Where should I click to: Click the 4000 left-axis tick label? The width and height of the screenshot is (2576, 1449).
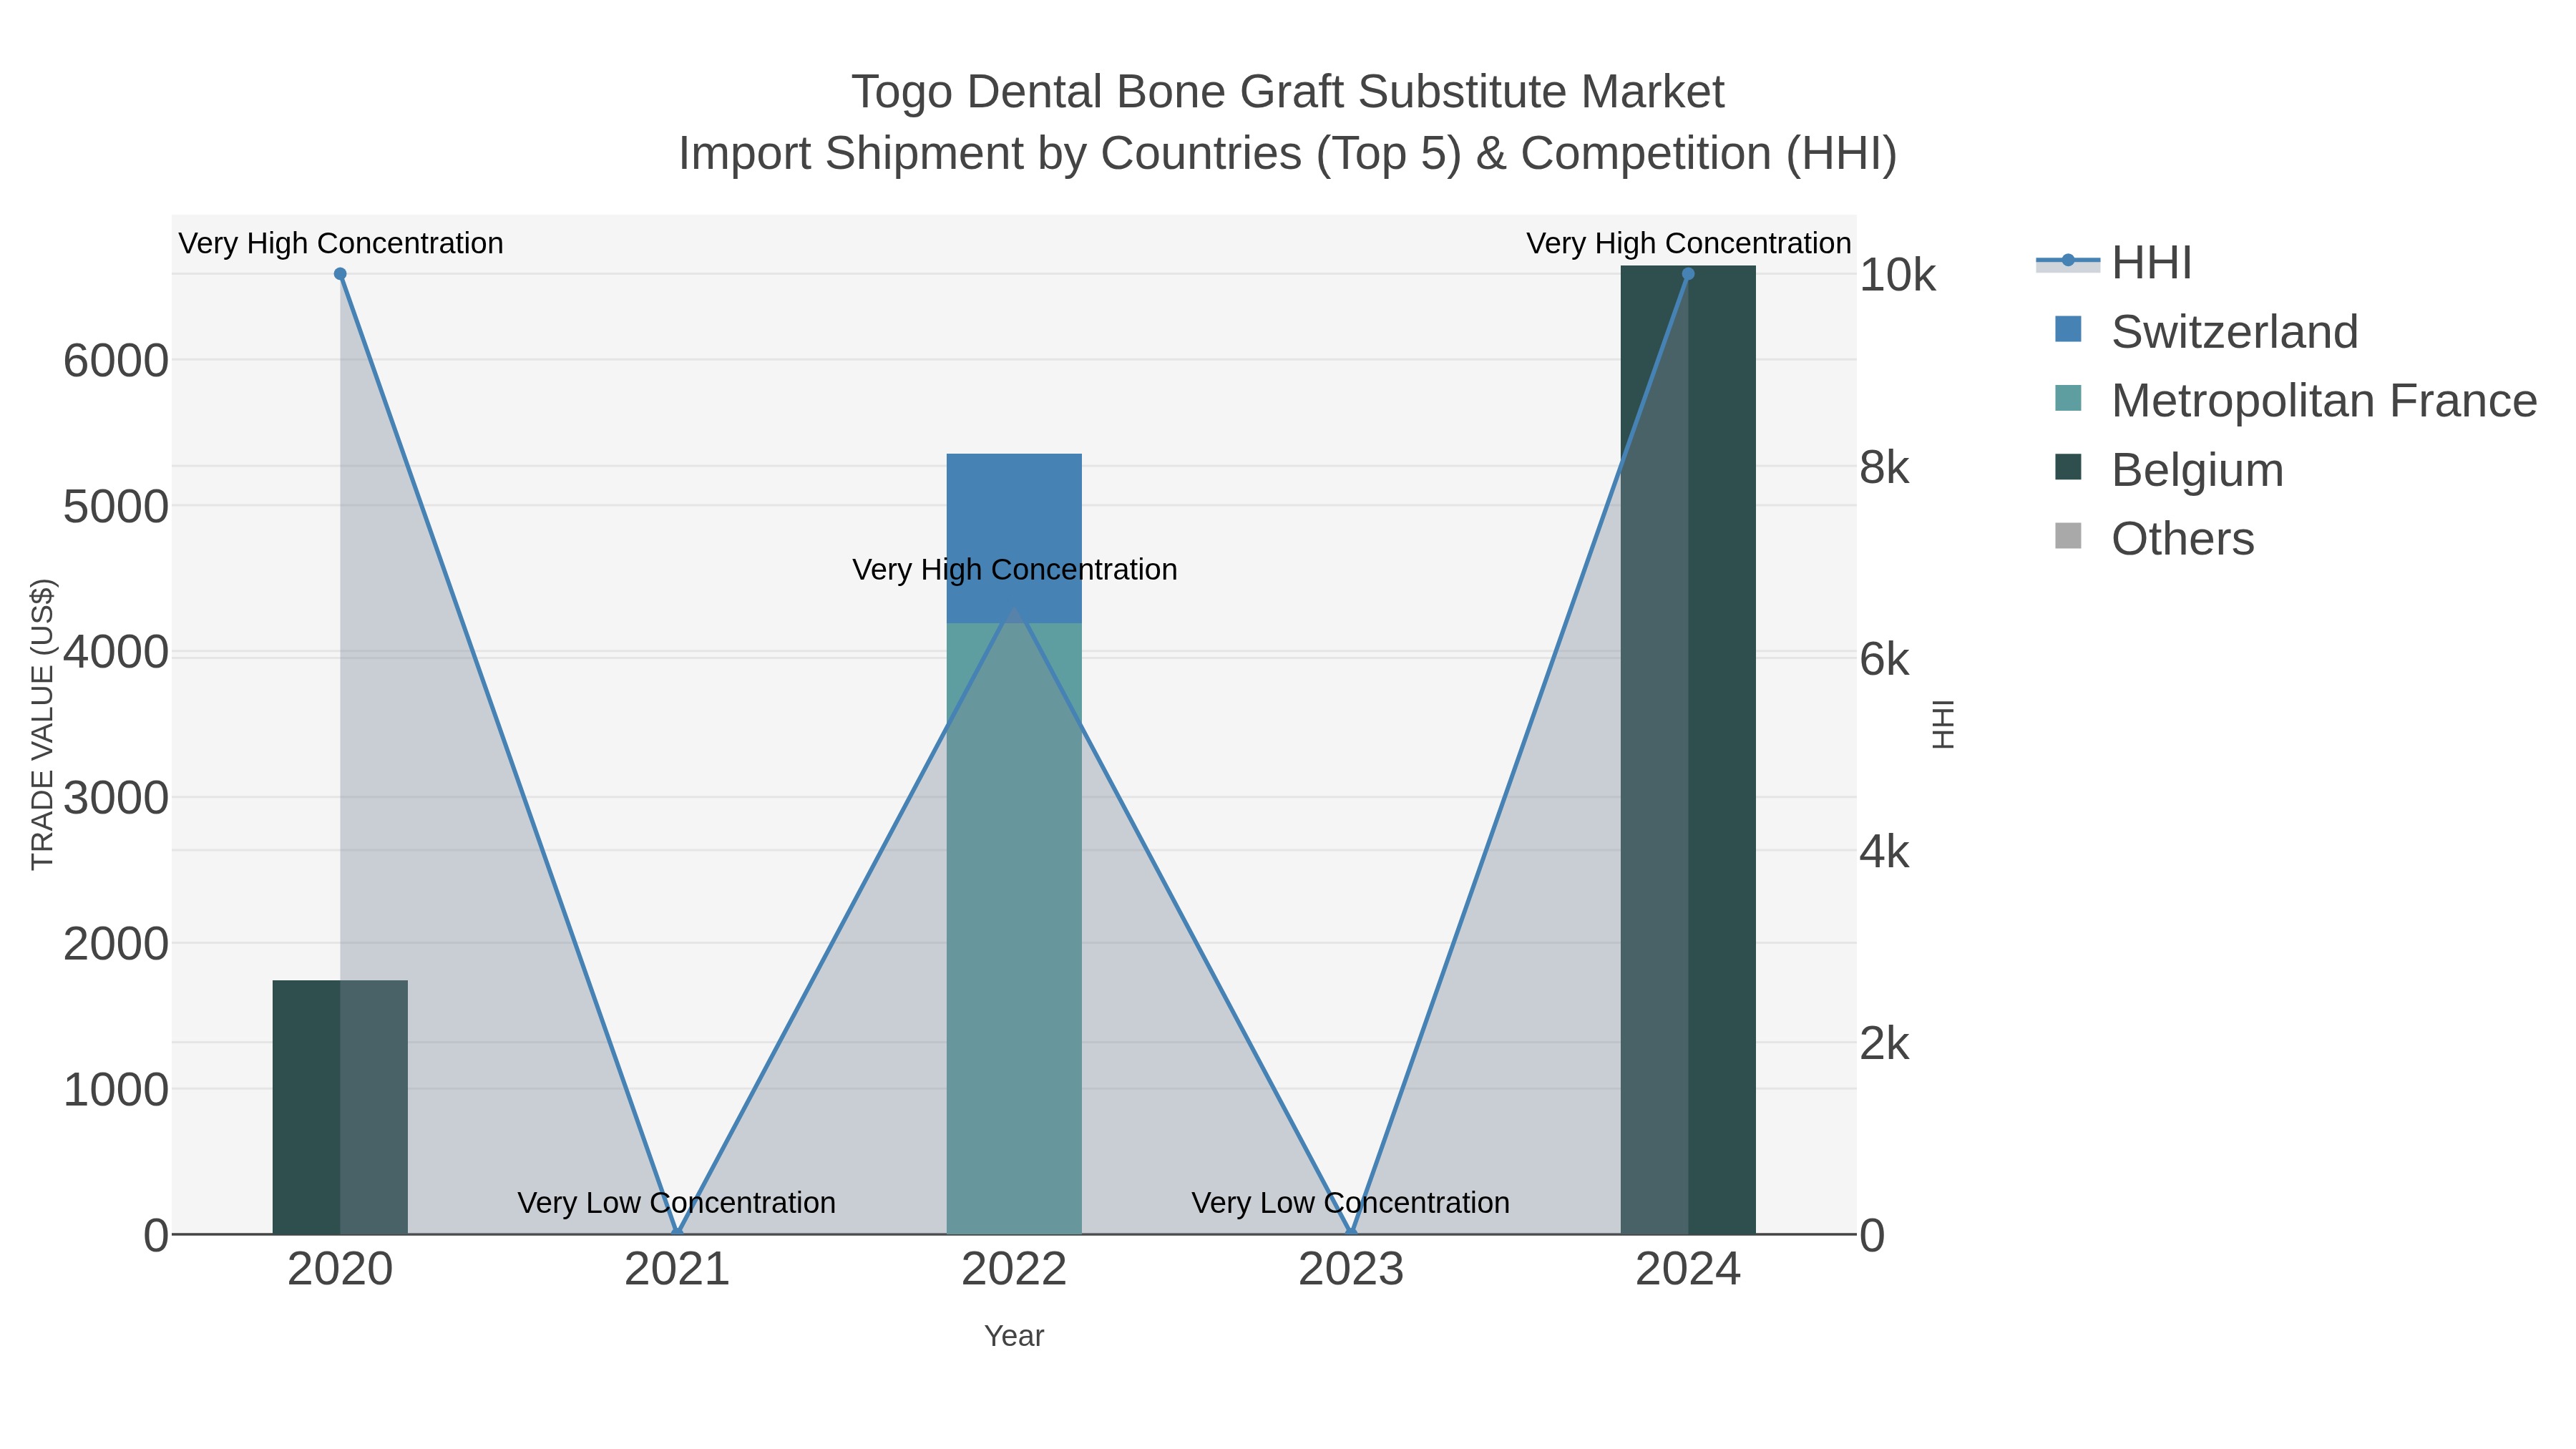point(116,652)
